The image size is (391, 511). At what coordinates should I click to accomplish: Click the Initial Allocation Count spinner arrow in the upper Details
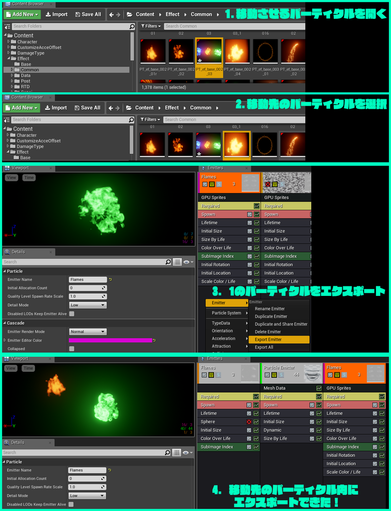(104, 288)
